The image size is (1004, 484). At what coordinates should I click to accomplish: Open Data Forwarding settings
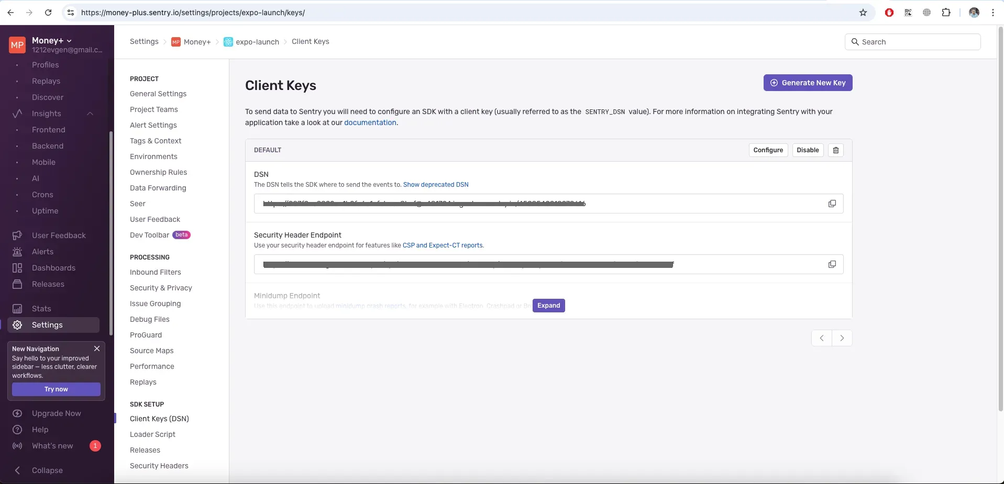158,188
